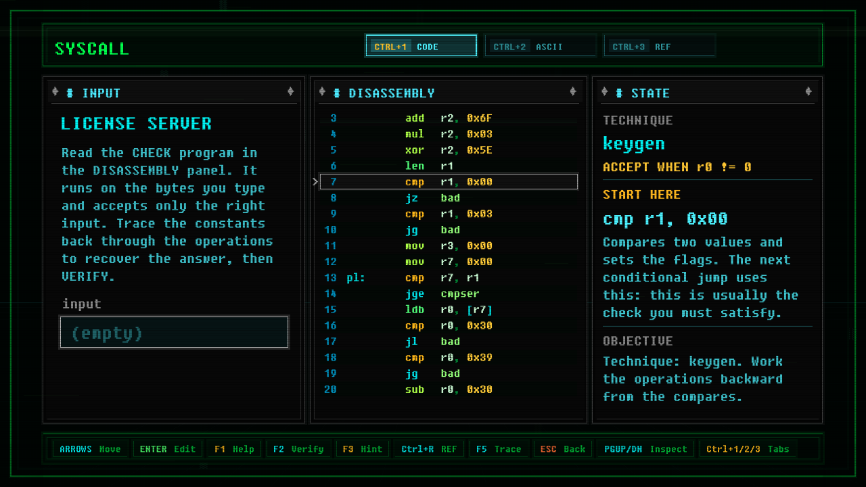Select line 12 mov r7, 0x00
The width and height of the screenshot is (866, 487).
tap(449, 262)
